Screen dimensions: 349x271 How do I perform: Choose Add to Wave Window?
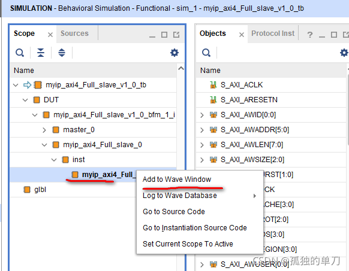tap(177, 179)
